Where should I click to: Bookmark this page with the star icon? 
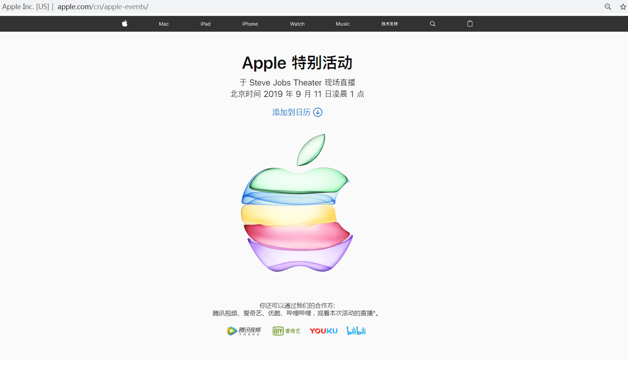coord(623,7)
